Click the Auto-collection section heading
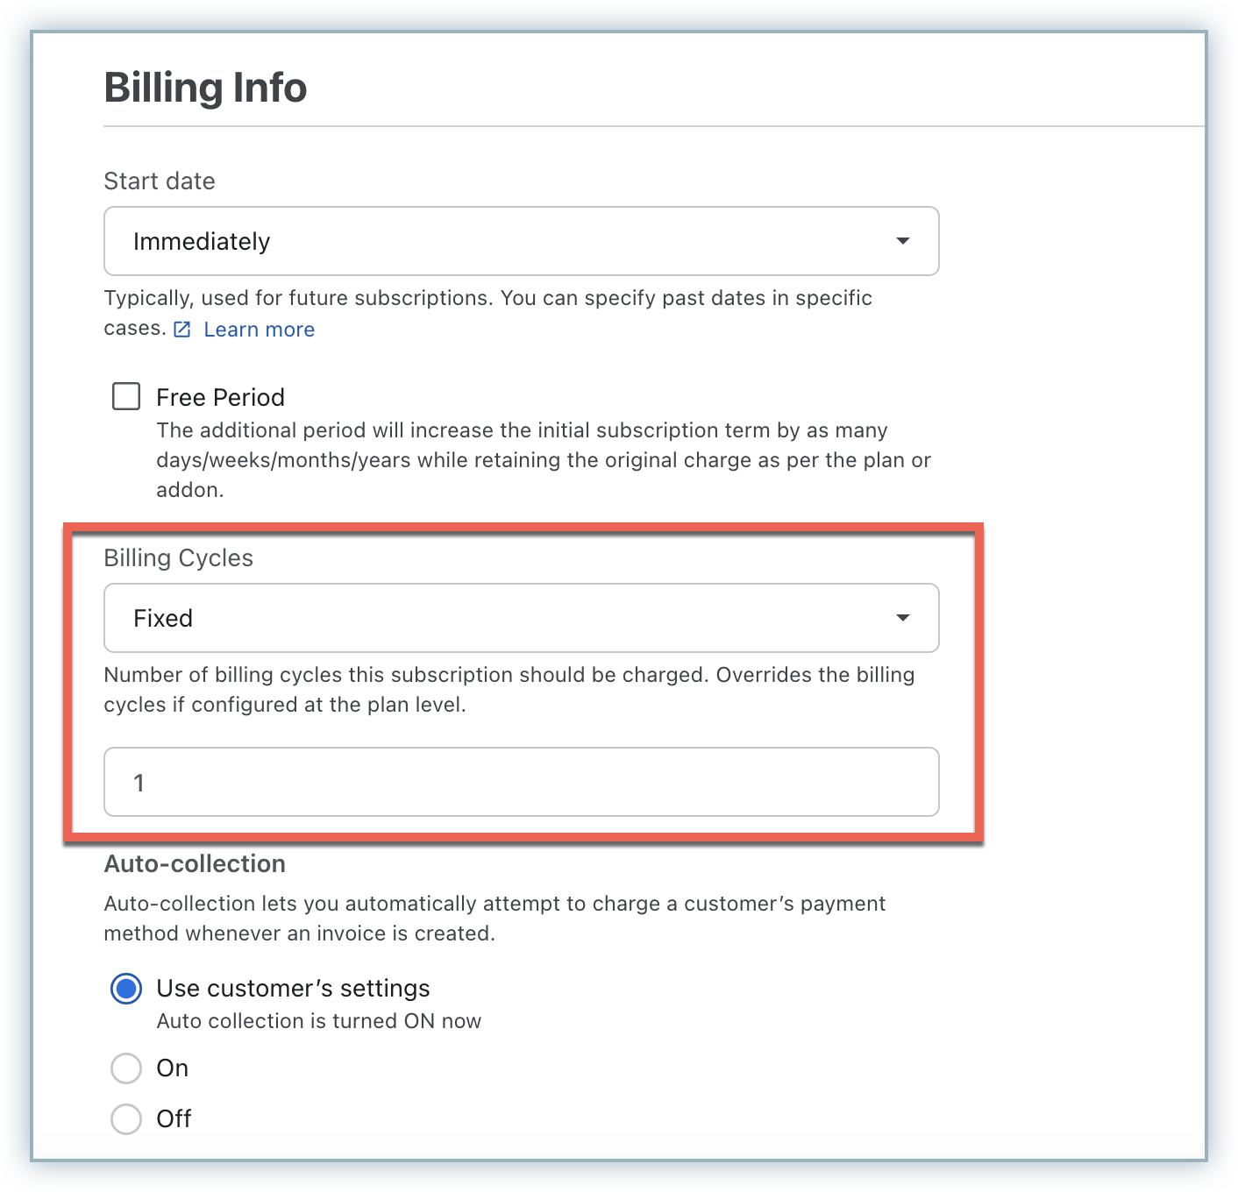The width and height of the screenshot is (1238, 1192). (195, 864)
